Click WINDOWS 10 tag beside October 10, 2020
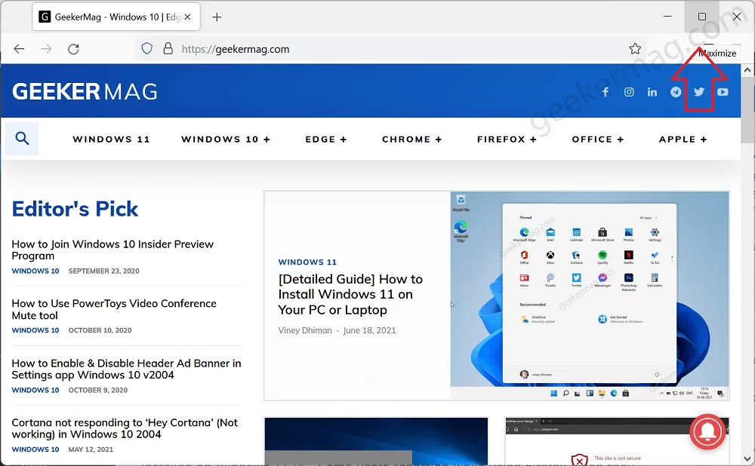This screenshot has height=466, width=755. coord(35,330)
